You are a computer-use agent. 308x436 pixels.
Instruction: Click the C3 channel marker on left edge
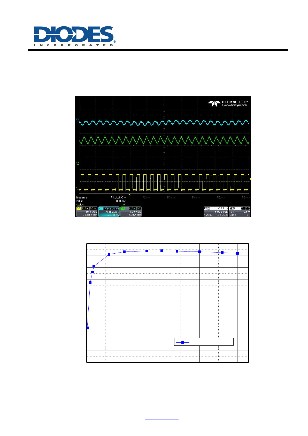tap(77, 120)
